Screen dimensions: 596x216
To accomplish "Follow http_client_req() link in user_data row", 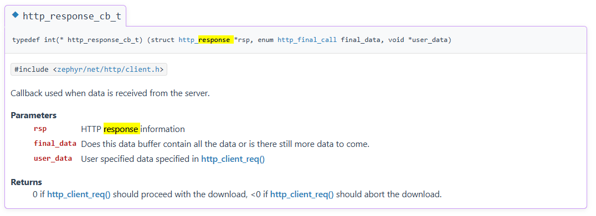I will point(233,159).
